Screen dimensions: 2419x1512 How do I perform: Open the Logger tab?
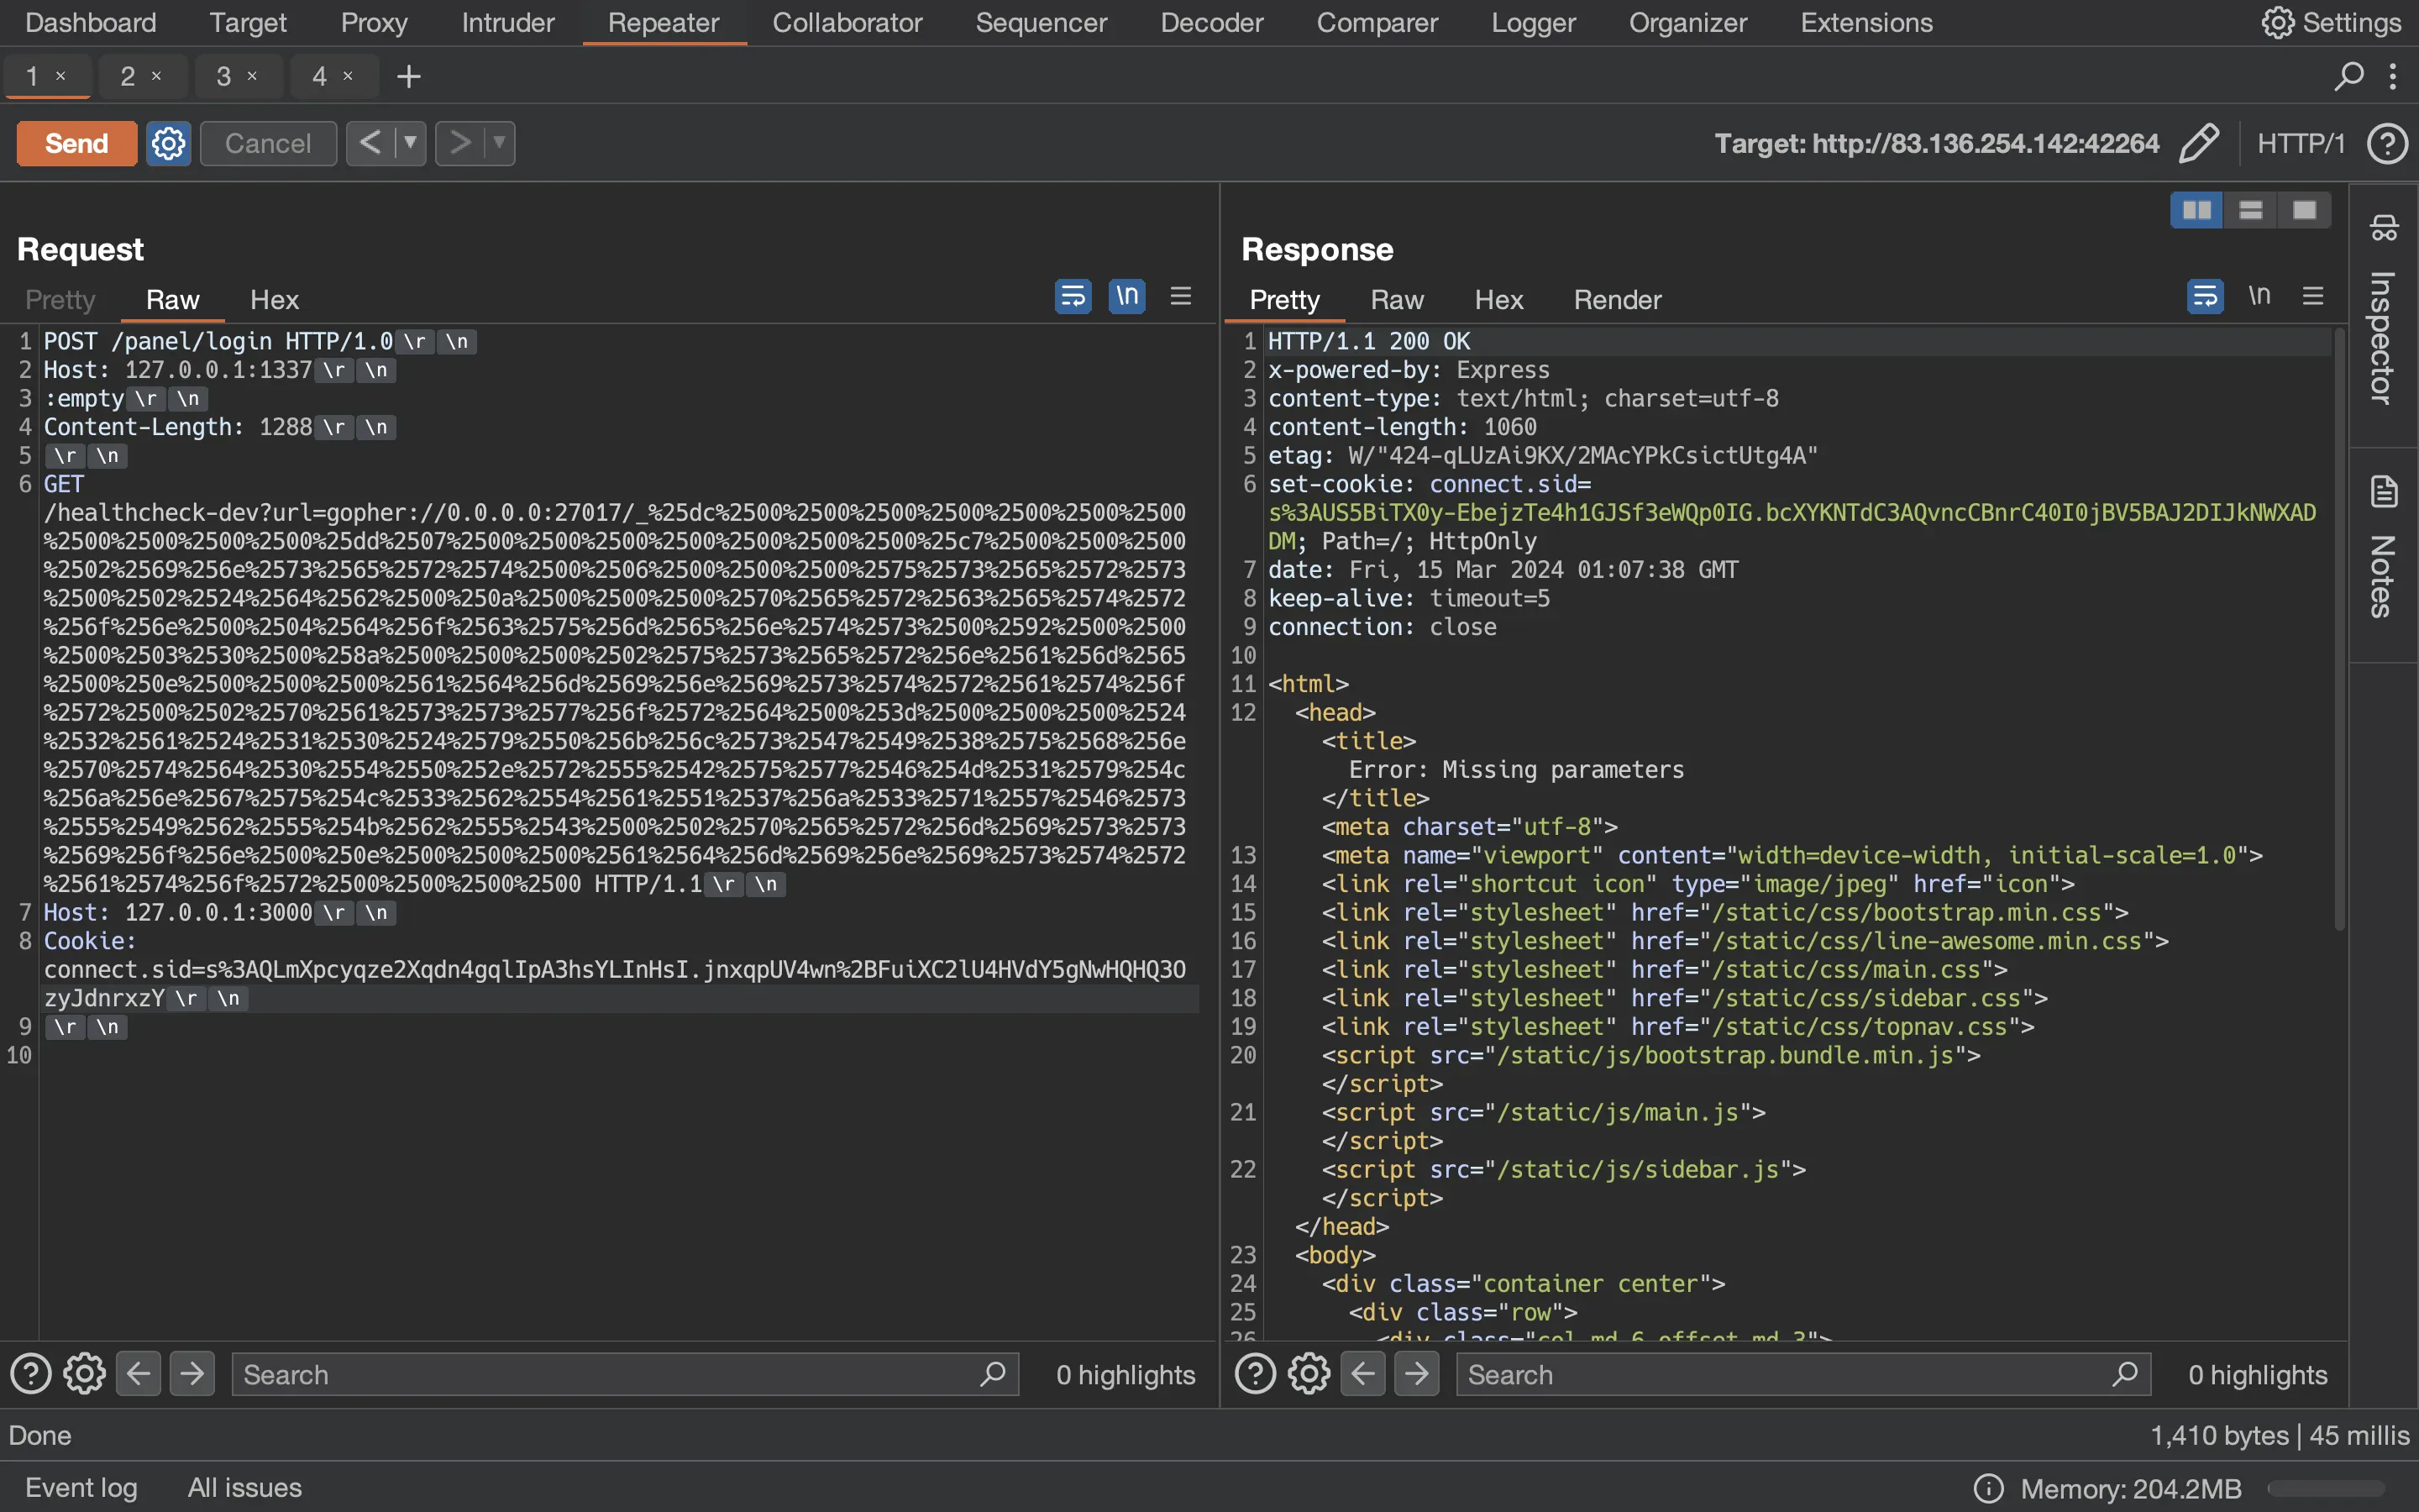tap(1534, 22)
